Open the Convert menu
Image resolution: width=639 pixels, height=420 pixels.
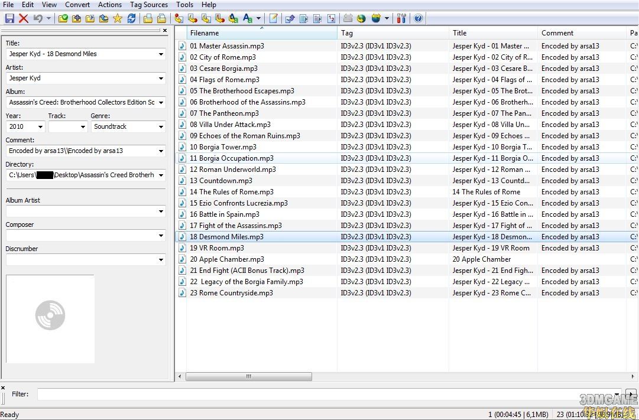pyautogui.click(x=77, y=5)
